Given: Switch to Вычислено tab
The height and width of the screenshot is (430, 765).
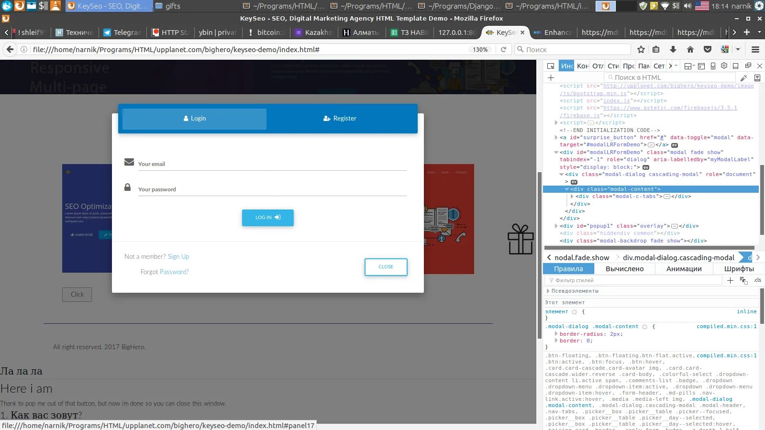Looking at the screenshot, I should [624, 269].
